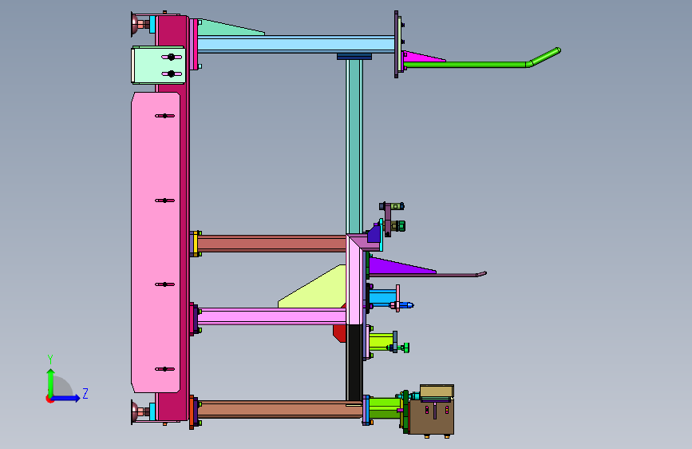The image size is (692, 449).
Task: Select the cyan horizontal top beam
Action: [295, 45]
